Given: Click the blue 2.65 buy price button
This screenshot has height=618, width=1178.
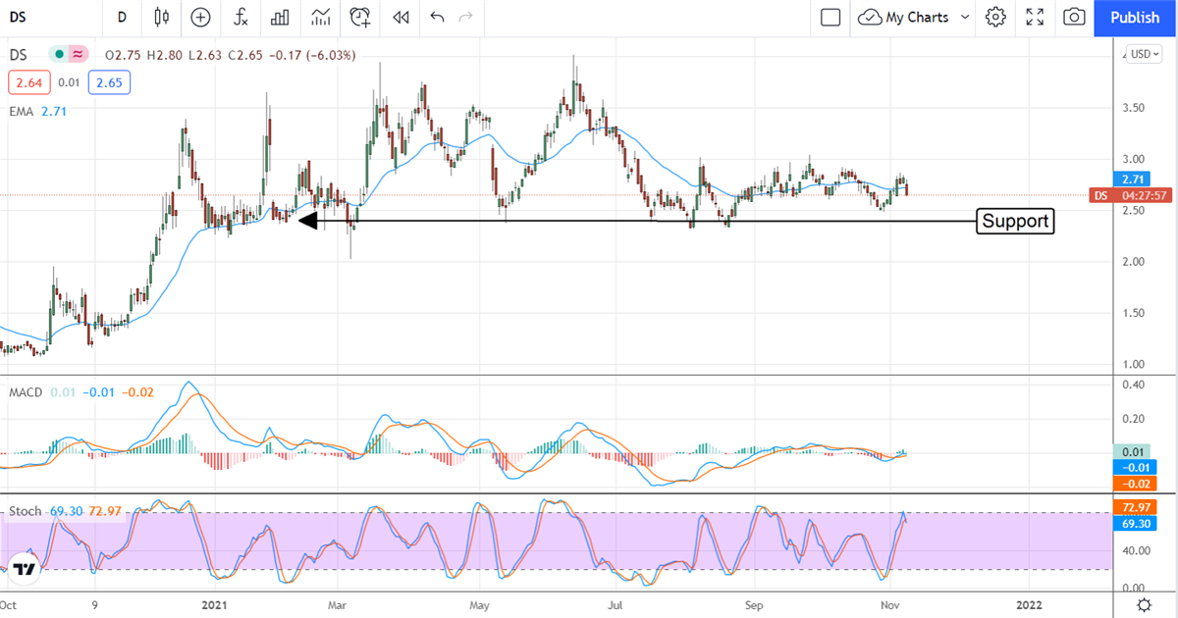Looking at the screenshot, I should 109,83.
